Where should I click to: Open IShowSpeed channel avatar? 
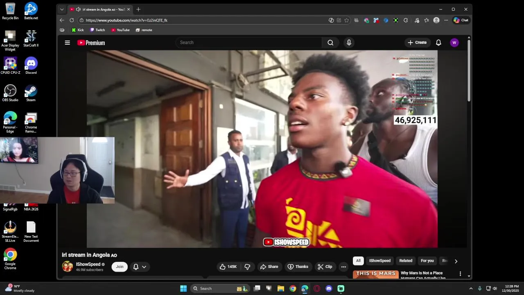coord(68,266)
